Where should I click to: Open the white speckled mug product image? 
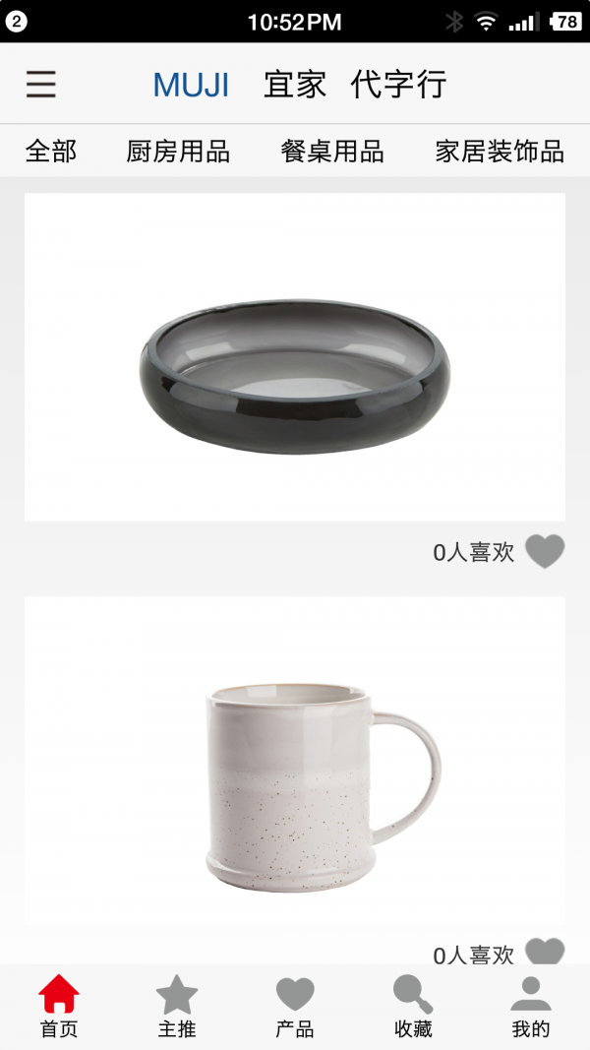point(295,761)
